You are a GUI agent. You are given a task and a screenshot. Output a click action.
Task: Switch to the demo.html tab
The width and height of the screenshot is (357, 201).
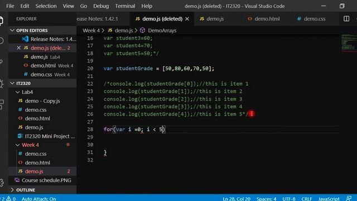267,19
